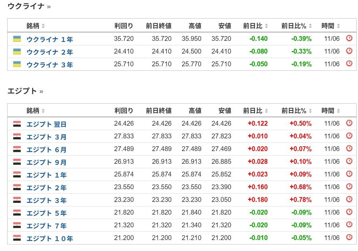This screenshot has width=358, height=251.
Task: Click the clock icon in エジプト 翌日 row
Action: tap(349, 123)
